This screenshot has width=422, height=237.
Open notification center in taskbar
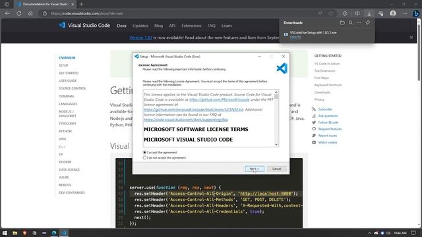pyautogui.click(x=413, y=233)
